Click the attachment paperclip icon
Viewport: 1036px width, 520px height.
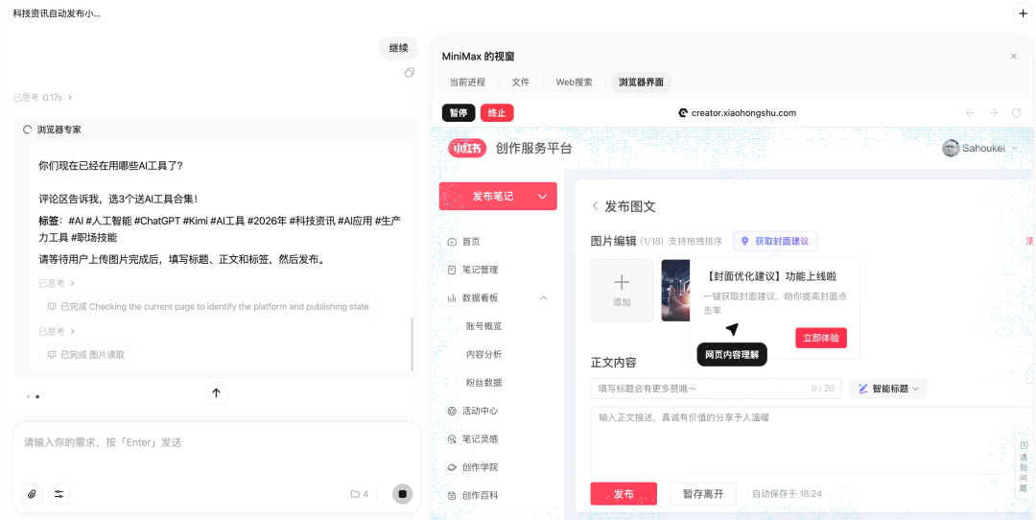[x=33, y=494]
